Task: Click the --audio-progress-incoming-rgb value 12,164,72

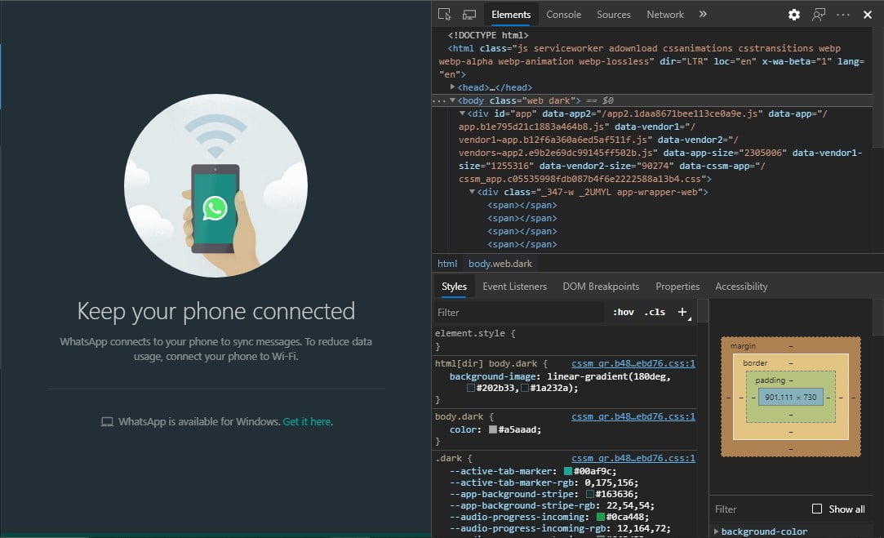Action: tap(643, 528)
